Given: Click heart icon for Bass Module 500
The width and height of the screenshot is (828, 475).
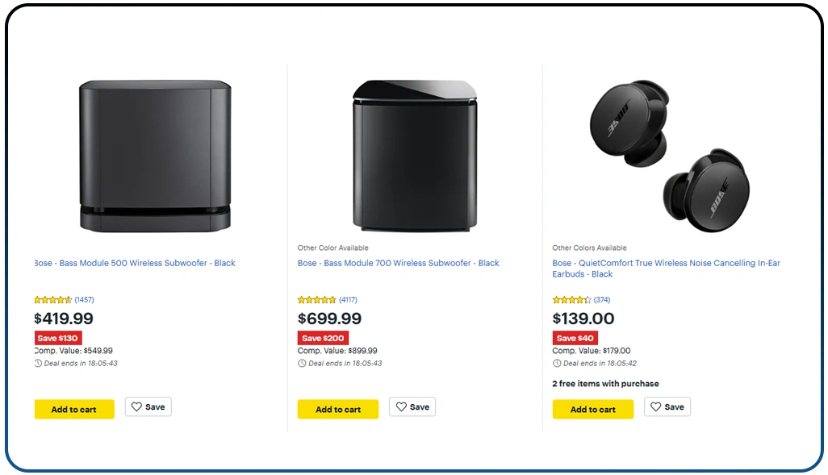Looking at the screenshot, I should [136, 407].
